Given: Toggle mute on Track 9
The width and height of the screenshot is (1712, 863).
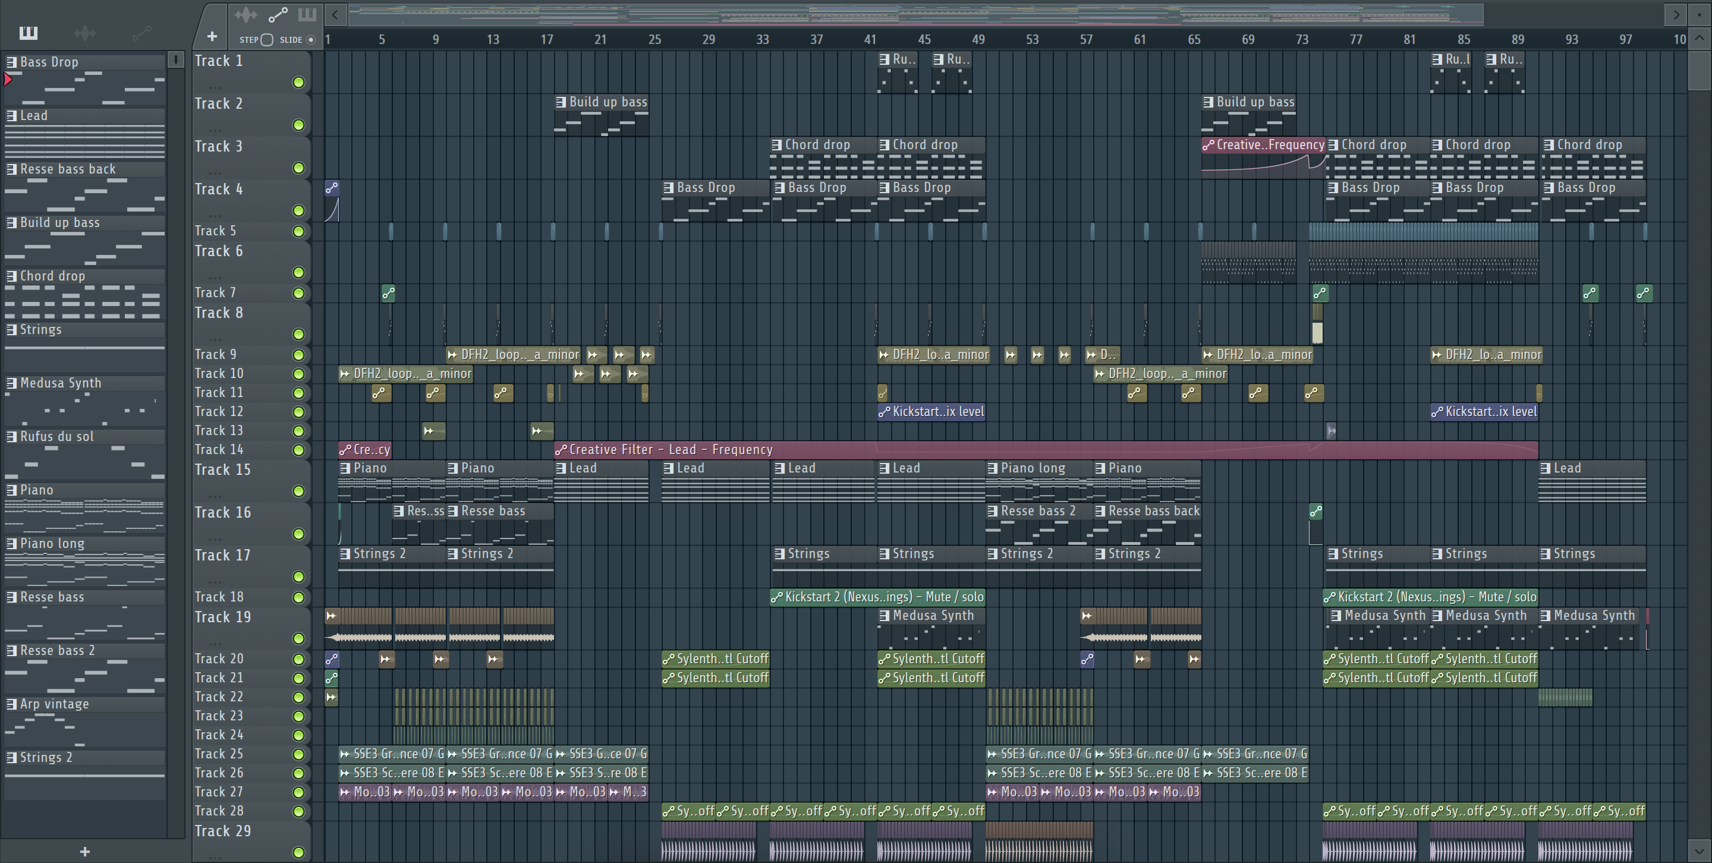Looking at the screenshot, I should point(298,355).
